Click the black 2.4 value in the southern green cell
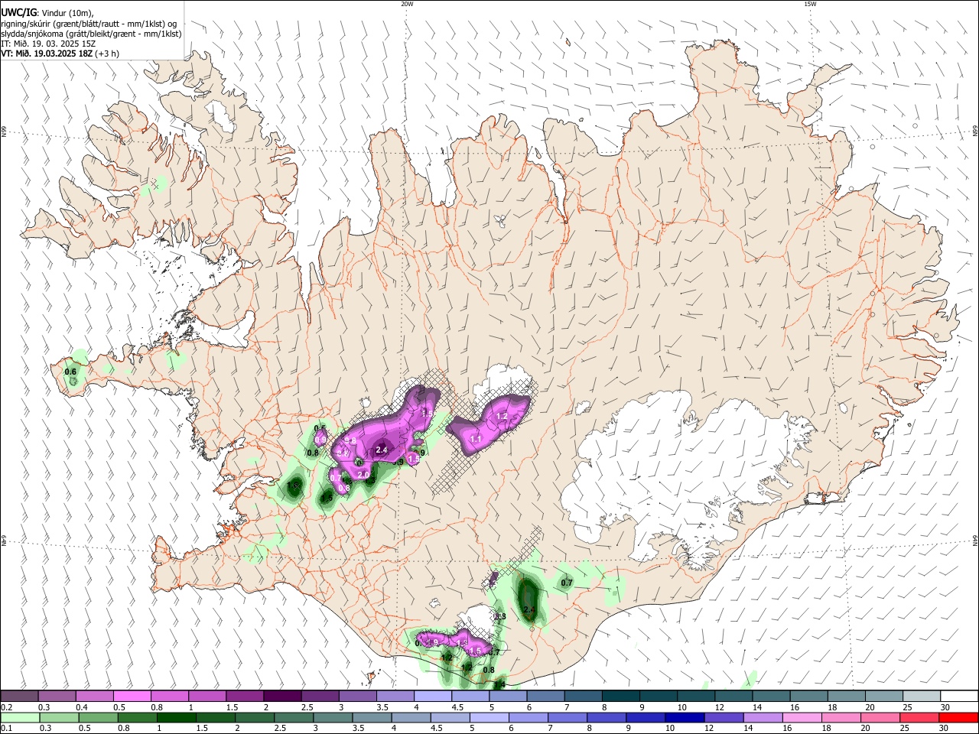The height and width of the screenshot is (734, 979). 529,609
